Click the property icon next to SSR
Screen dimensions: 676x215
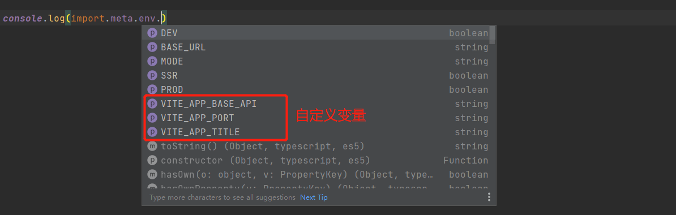[x=152, y=75]
